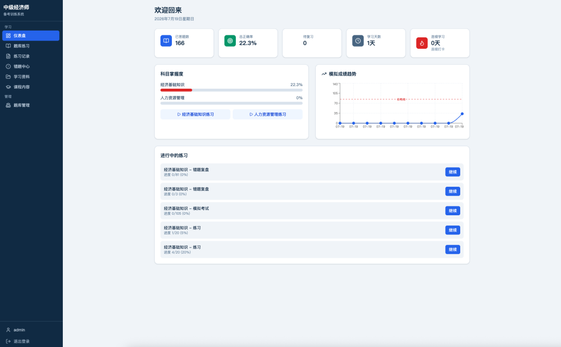Click the 学习资料 folder icon
This screenshot has height=347, width=561.
(8, 76)
